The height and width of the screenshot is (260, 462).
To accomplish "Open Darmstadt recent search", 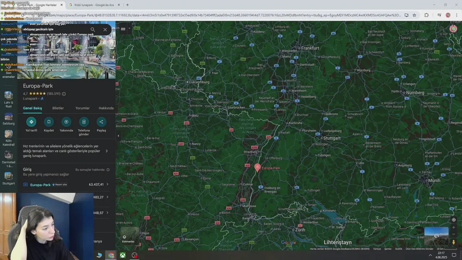I will click(8, 159).
